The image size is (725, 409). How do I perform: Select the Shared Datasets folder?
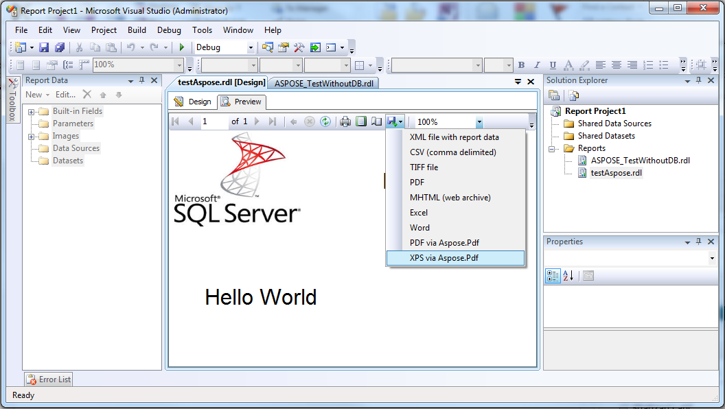[606, 136]
